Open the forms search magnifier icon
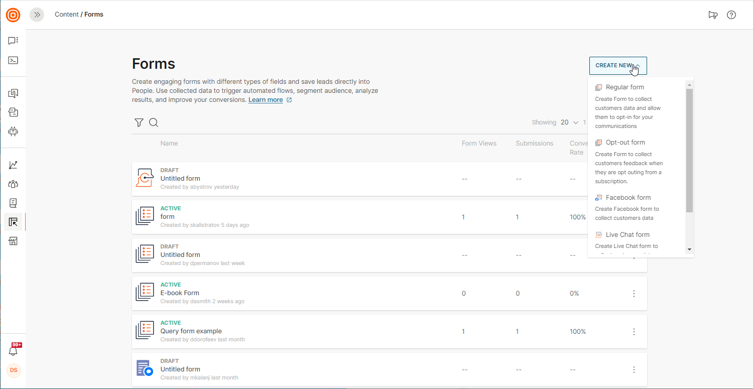Viewport: 753px width, 389px height. (154, 122)
